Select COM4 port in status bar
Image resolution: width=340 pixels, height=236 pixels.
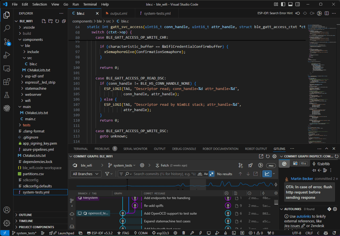(140, 233)
